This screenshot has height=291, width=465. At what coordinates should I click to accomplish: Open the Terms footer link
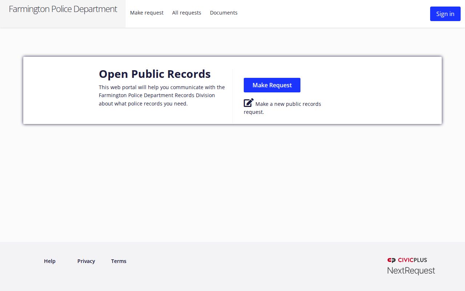pos(119,261)
